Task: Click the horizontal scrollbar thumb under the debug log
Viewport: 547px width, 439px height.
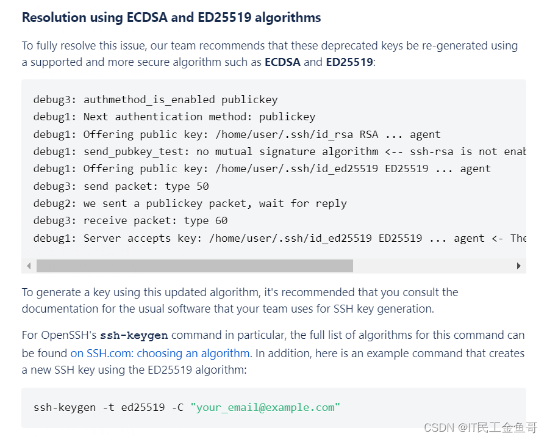Action: pyautogui.click(x=195, y=266)
